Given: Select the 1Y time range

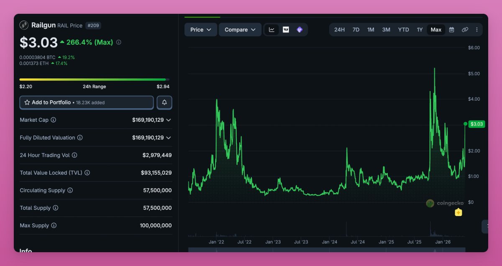Looking at the screenshot, I should pyautogui.click(x=420, y=30).
